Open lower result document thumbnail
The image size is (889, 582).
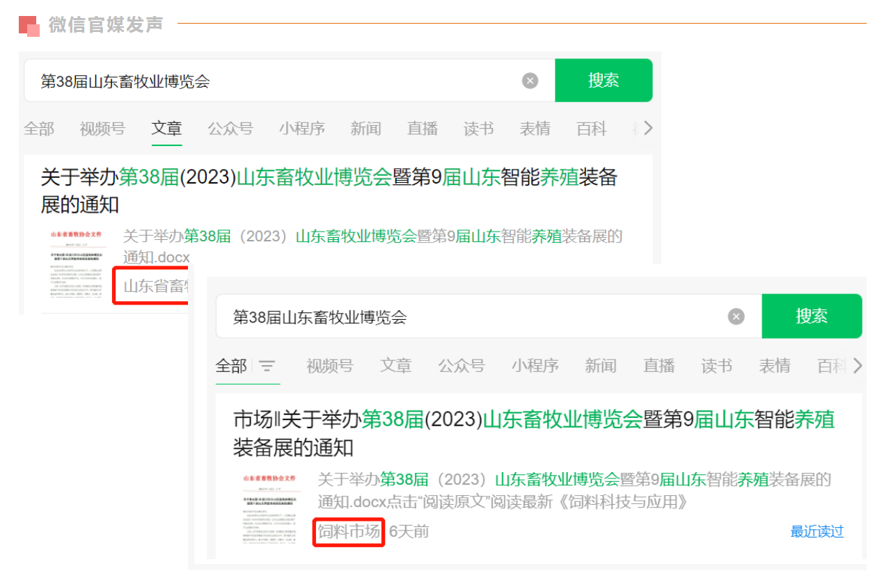pos(269,511)
